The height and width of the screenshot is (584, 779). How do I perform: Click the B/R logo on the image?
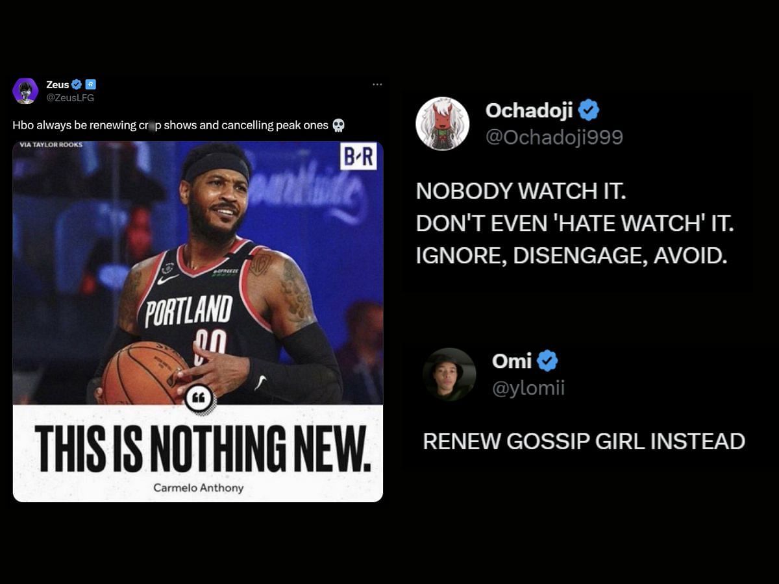coord(358,159)
